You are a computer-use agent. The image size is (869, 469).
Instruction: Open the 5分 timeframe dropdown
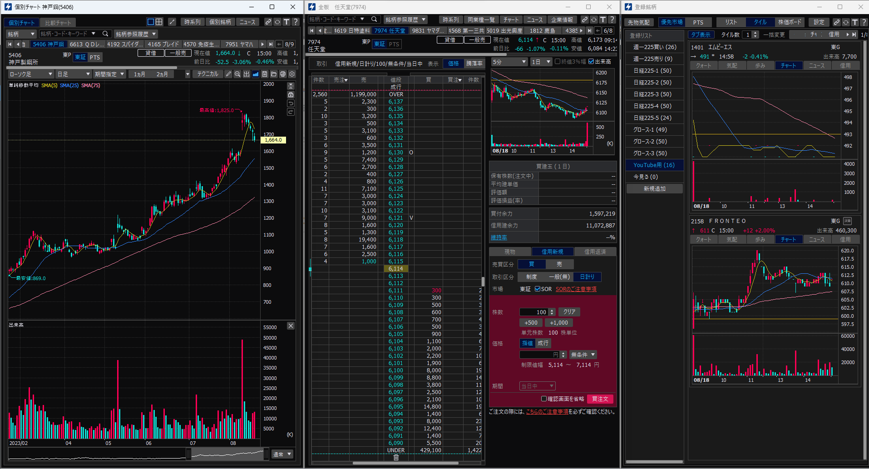pyautogui.click(x=509, y=61)
